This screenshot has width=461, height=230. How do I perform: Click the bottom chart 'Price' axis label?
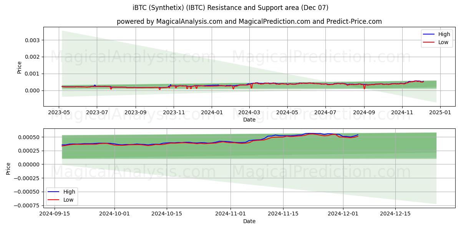(8, 168)
